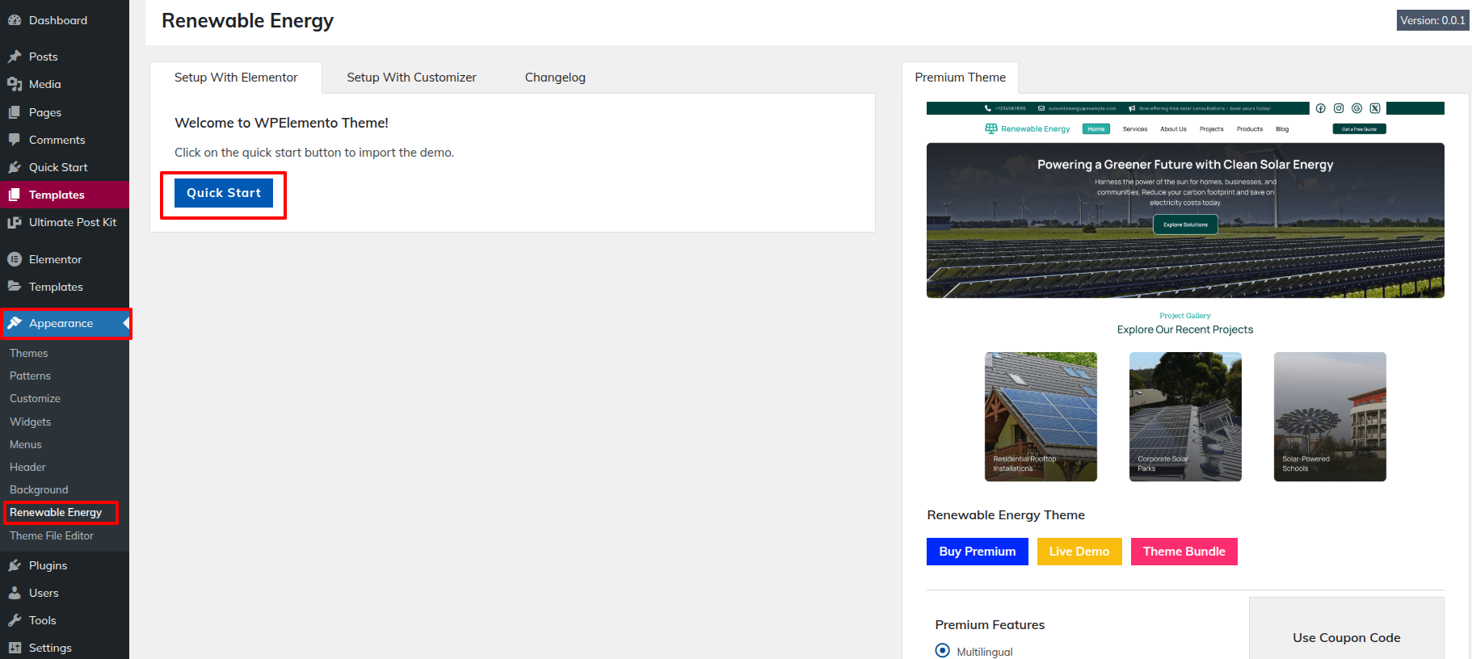Open Customize under Appearance
The height and width of the screenshot is (659, 1472).
coord(35,398)
